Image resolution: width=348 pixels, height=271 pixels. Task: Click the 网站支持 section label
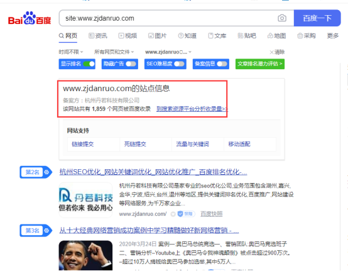[78, 131]
